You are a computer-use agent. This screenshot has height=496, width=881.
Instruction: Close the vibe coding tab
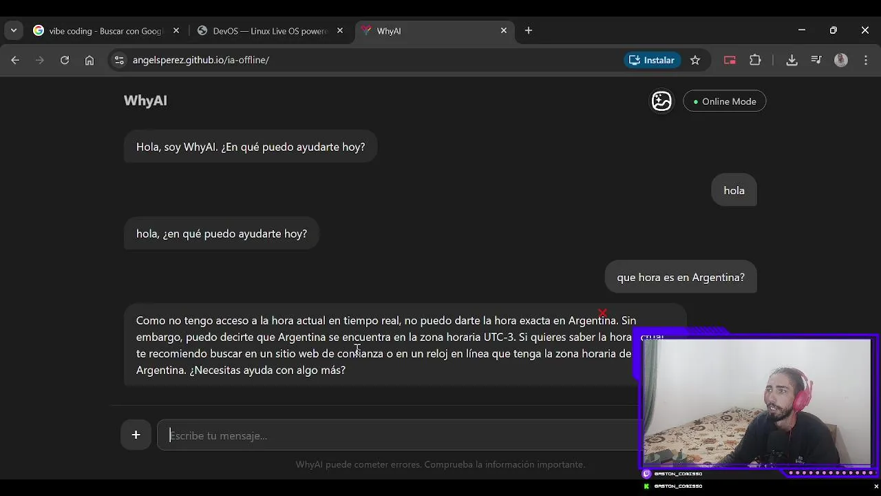point(176,31)
